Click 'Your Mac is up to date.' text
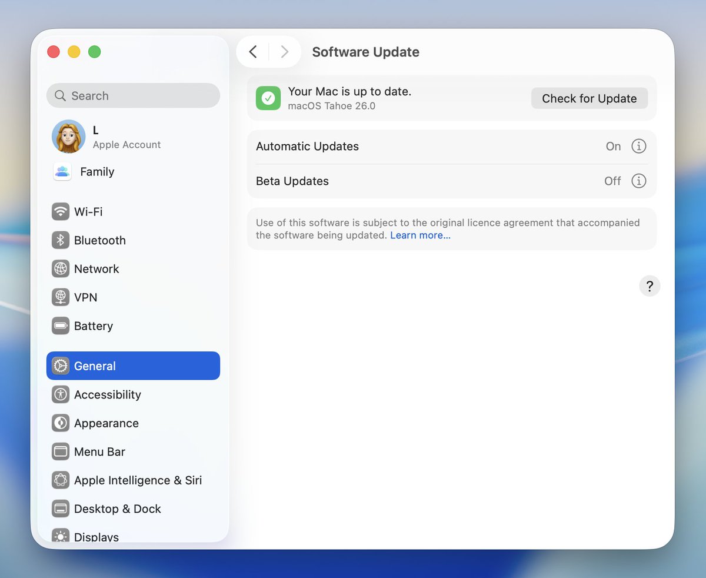706x578 pixels. 349,92
